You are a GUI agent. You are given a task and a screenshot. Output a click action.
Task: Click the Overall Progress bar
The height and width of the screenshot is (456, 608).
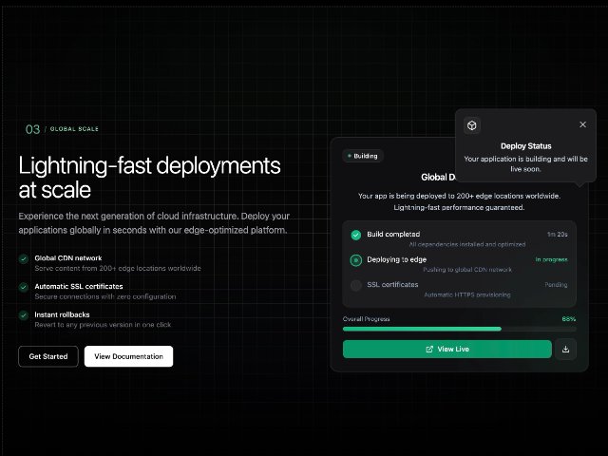(x=460, y=329)
